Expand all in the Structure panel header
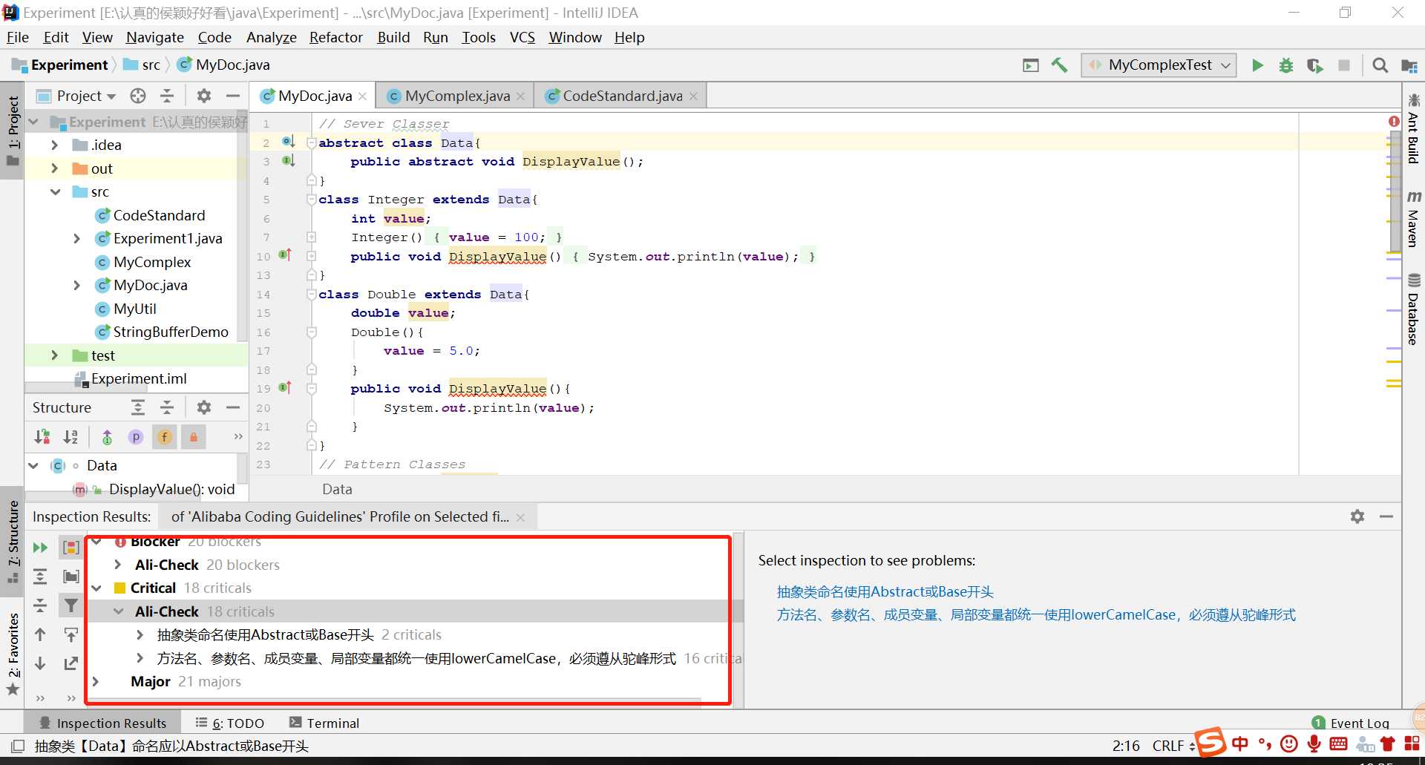 pos(138,407)
